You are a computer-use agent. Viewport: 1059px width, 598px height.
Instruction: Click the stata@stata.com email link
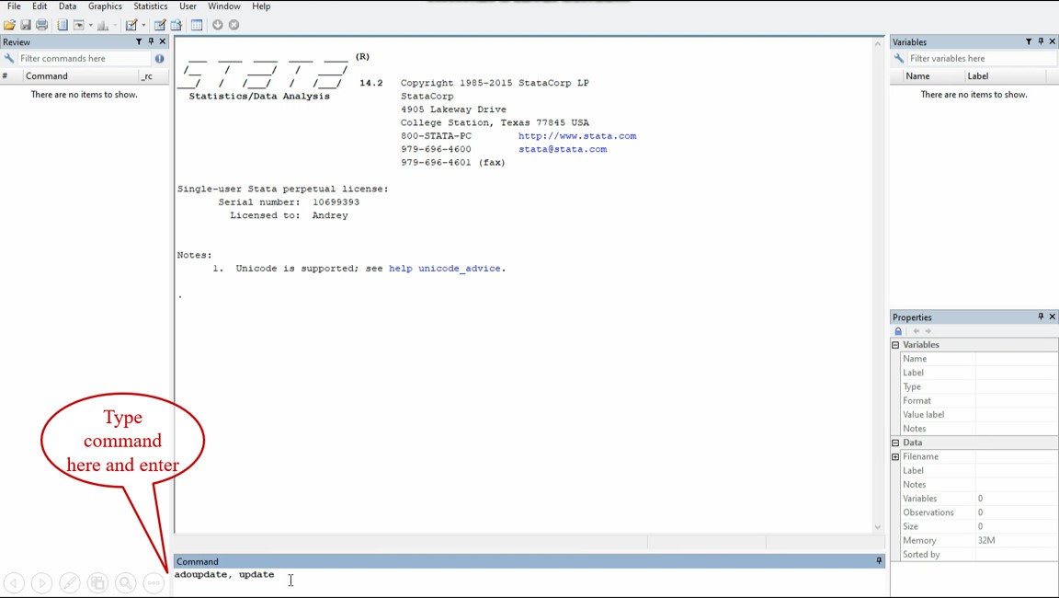pyautogui.click(x=563, y=149)
